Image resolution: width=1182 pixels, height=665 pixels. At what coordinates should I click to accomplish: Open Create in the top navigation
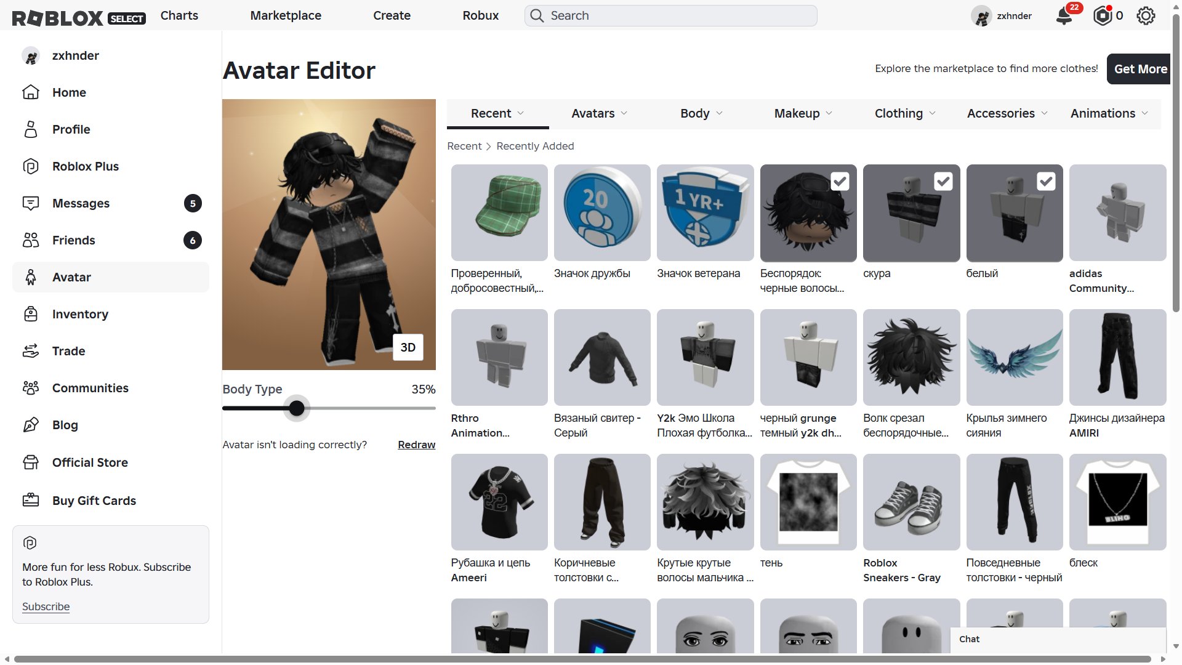pos(392,15)
